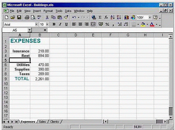175x130 pixels.
Task: Click Merge and Center icon
Action: pyautogui.click(x=93, y=24)
